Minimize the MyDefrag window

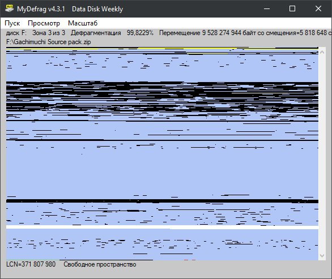(x=267, y=8)
